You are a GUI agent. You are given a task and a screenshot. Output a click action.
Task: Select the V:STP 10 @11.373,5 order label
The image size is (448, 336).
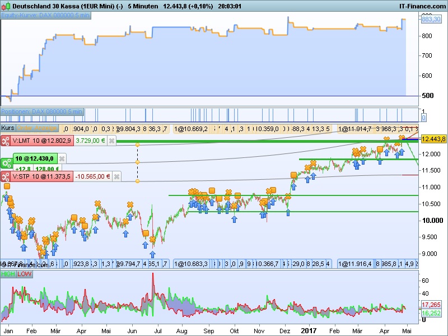pos(41,176)
